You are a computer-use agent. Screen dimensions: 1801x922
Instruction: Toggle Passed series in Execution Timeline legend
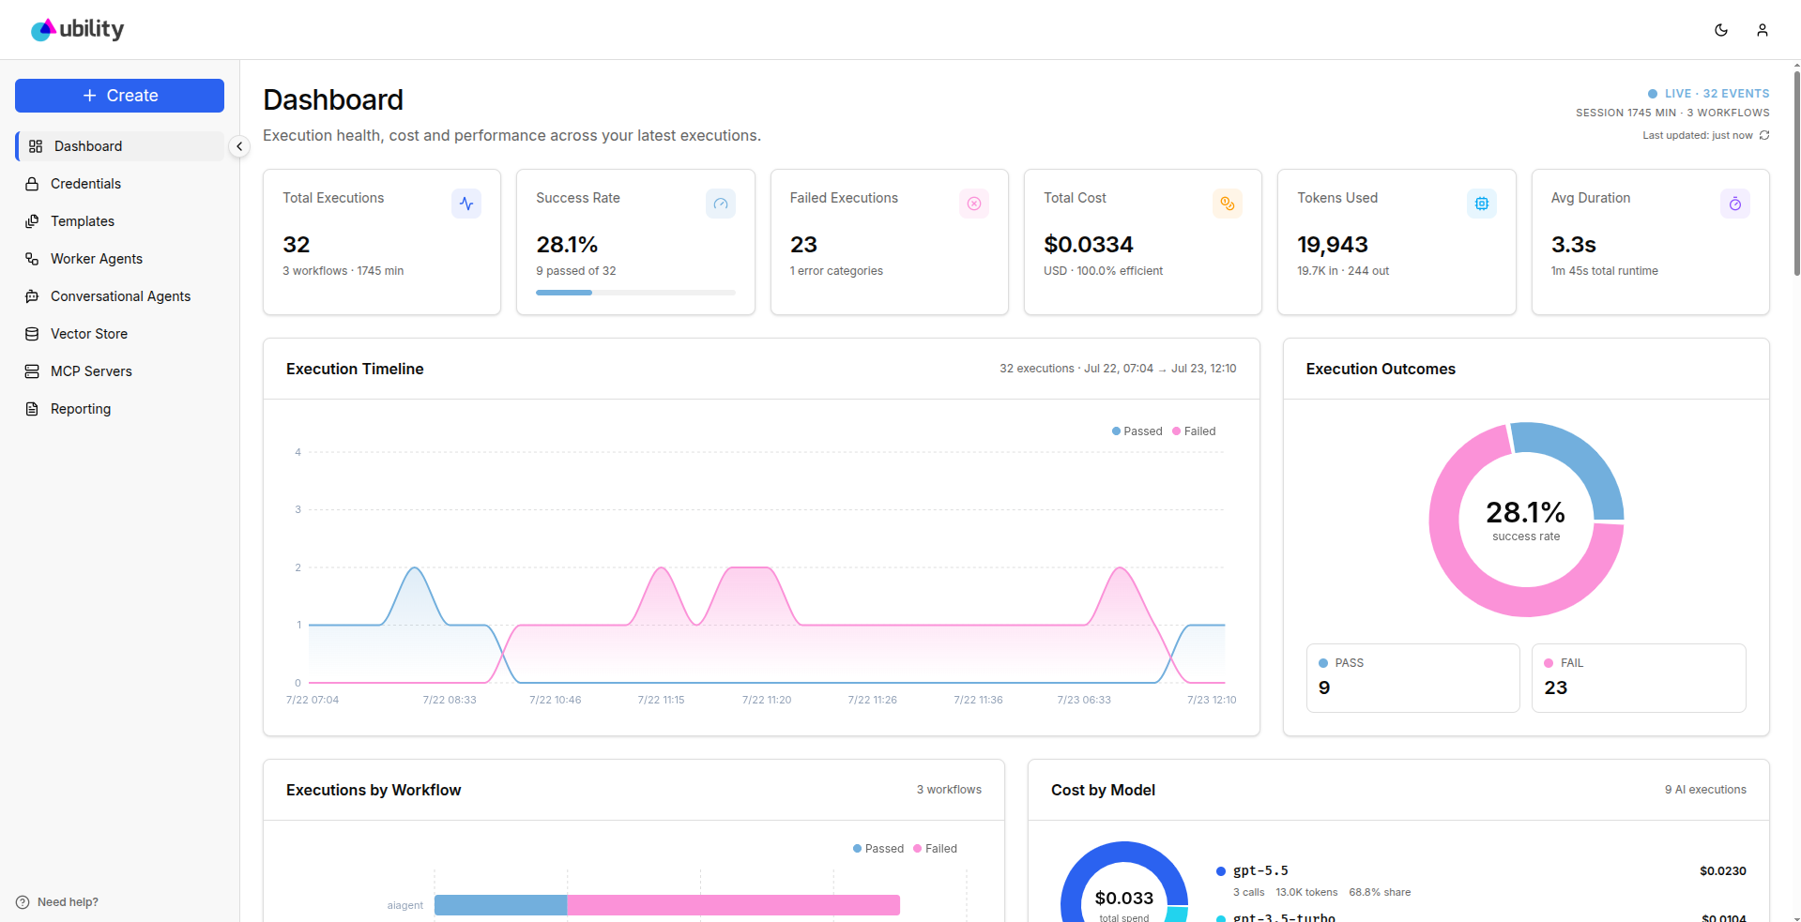coord(1137,431)
